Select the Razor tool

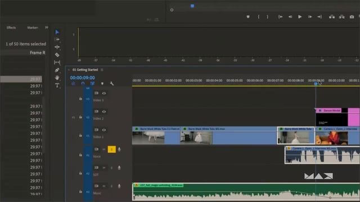(57, 55)
